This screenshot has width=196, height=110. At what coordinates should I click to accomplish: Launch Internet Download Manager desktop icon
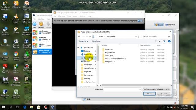16,68
